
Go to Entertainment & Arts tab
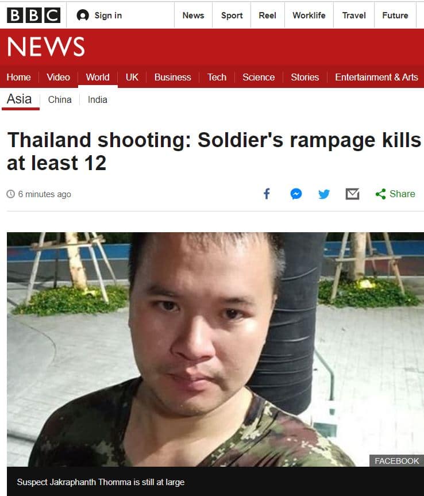[376, 77]
